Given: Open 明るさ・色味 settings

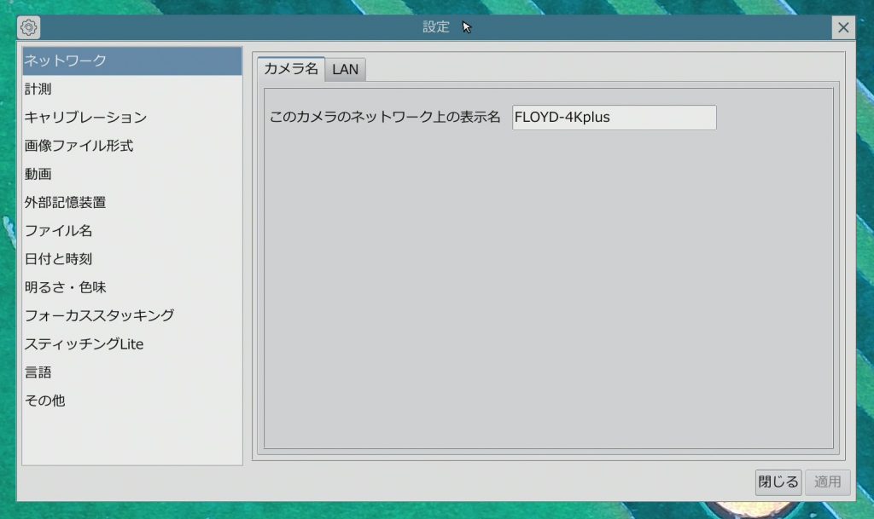Looking at the screenshot, I should pyautogui.click(x=132, y=287).
